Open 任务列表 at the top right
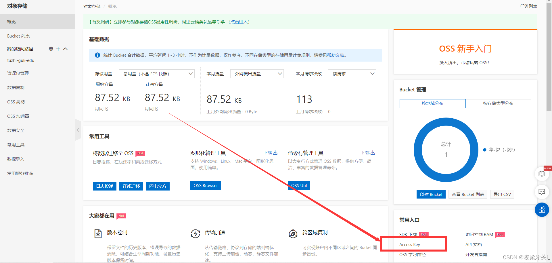The height and width of the screenshot is (263, 552). click(x=528, y=6)
